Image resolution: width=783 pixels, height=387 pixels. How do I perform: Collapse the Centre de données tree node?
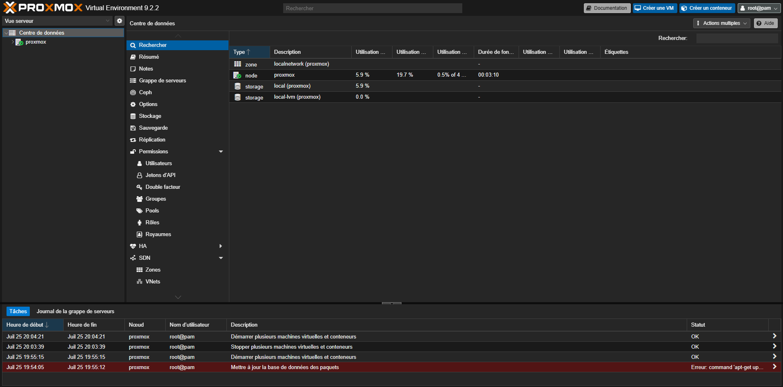(6, 33)
